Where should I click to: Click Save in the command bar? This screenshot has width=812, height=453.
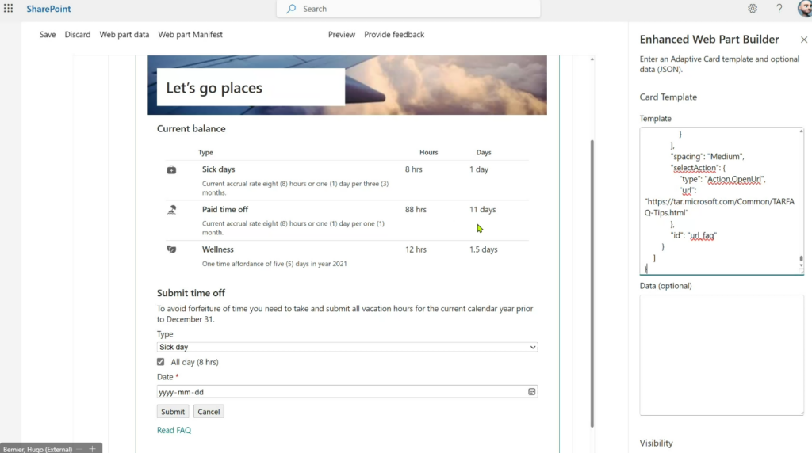pos(48,35)
